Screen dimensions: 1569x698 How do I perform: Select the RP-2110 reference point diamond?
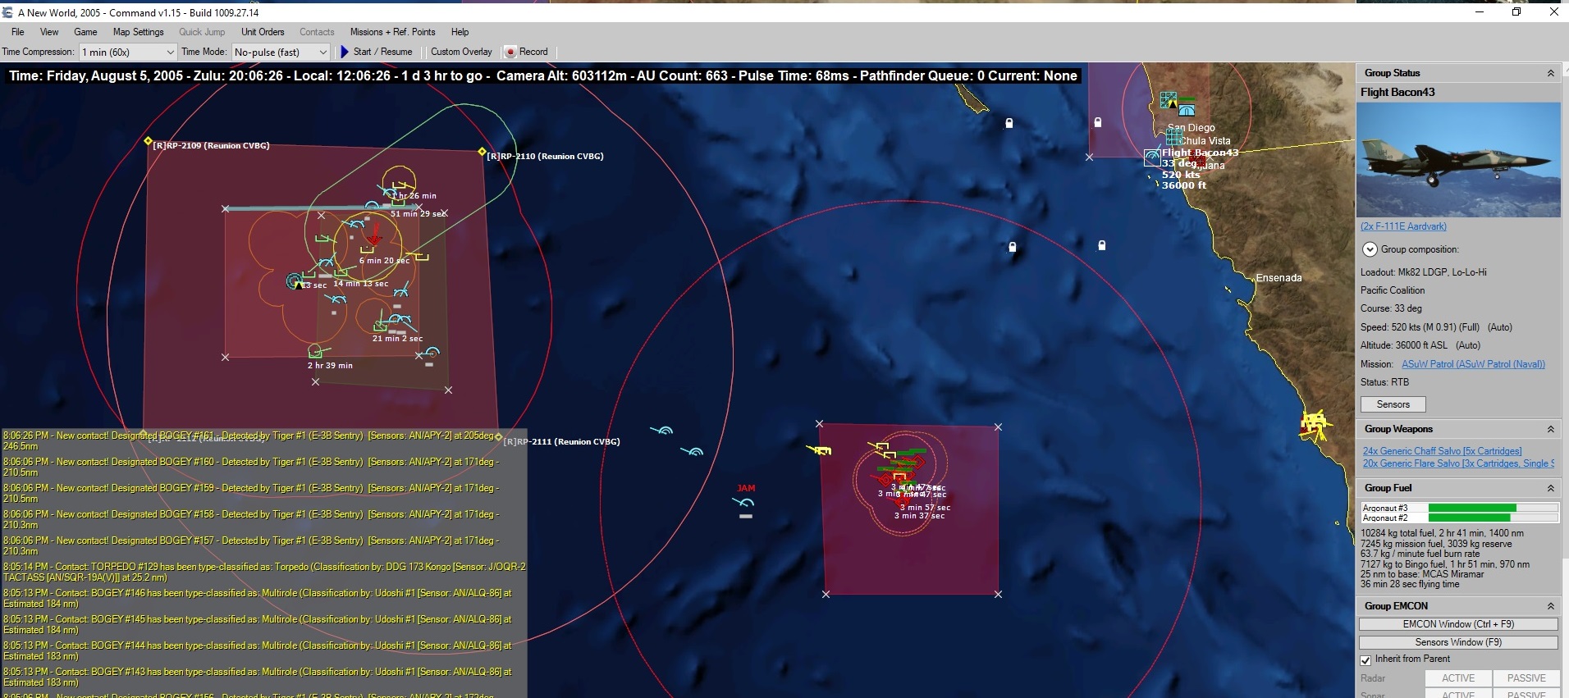tap(482, 152)
